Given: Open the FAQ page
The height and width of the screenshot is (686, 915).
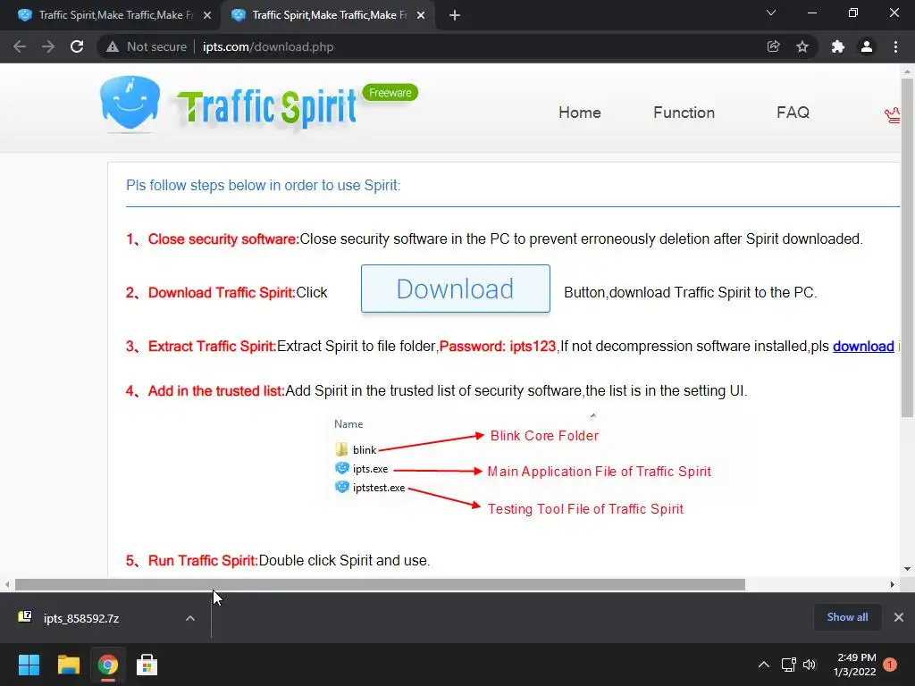Looking at the screenshot, I should (793, 112).
